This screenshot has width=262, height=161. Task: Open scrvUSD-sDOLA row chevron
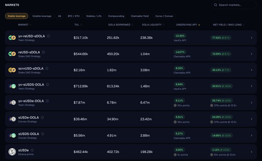click(x=252, y=70)
